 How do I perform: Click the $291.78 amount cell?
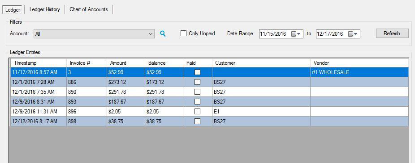click(x=126, y=92)
